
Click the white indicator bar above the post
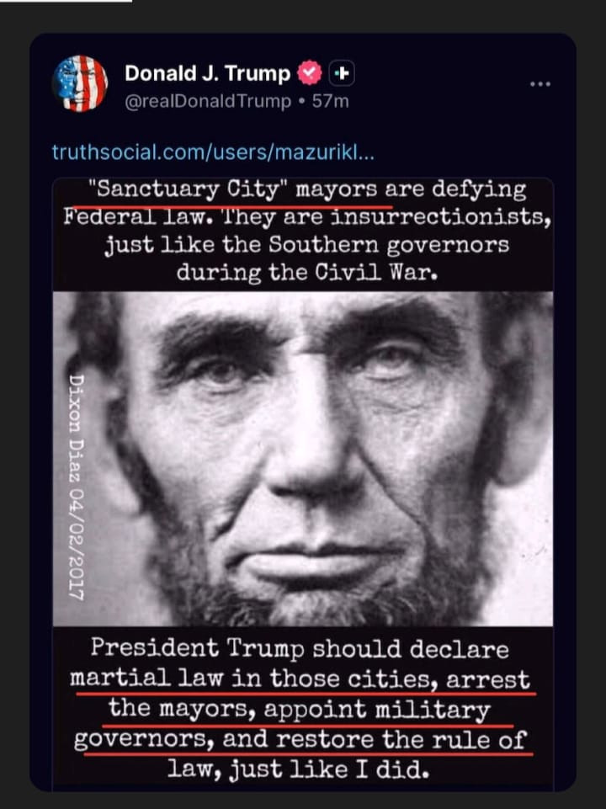[x=66, y=1]
